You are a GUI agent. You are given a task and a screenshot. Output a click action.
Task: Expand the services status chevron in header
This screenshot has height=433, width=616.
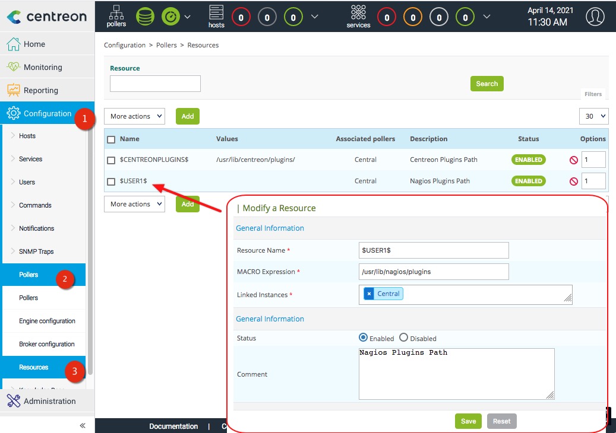point(487,17)
